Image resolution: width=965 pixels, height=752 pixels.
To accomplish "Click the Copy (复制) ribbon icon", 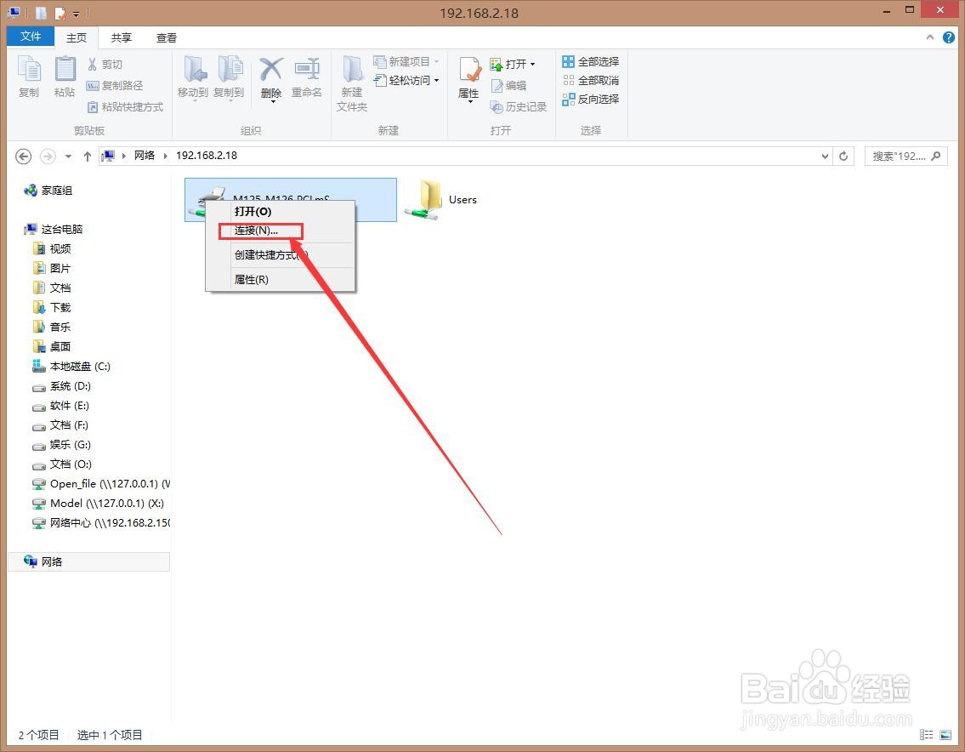I will tap(28, 76).
